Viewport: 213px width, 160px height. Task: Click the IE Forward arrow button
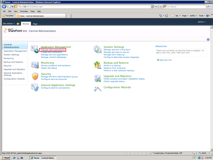click(9, 7)
